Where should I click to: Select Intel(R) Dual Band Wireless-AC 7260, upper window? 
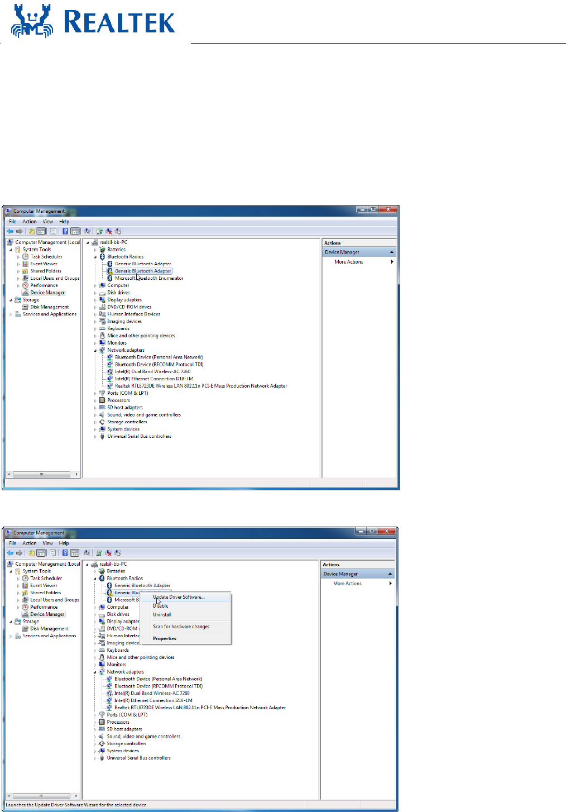[x=152, y=371]
